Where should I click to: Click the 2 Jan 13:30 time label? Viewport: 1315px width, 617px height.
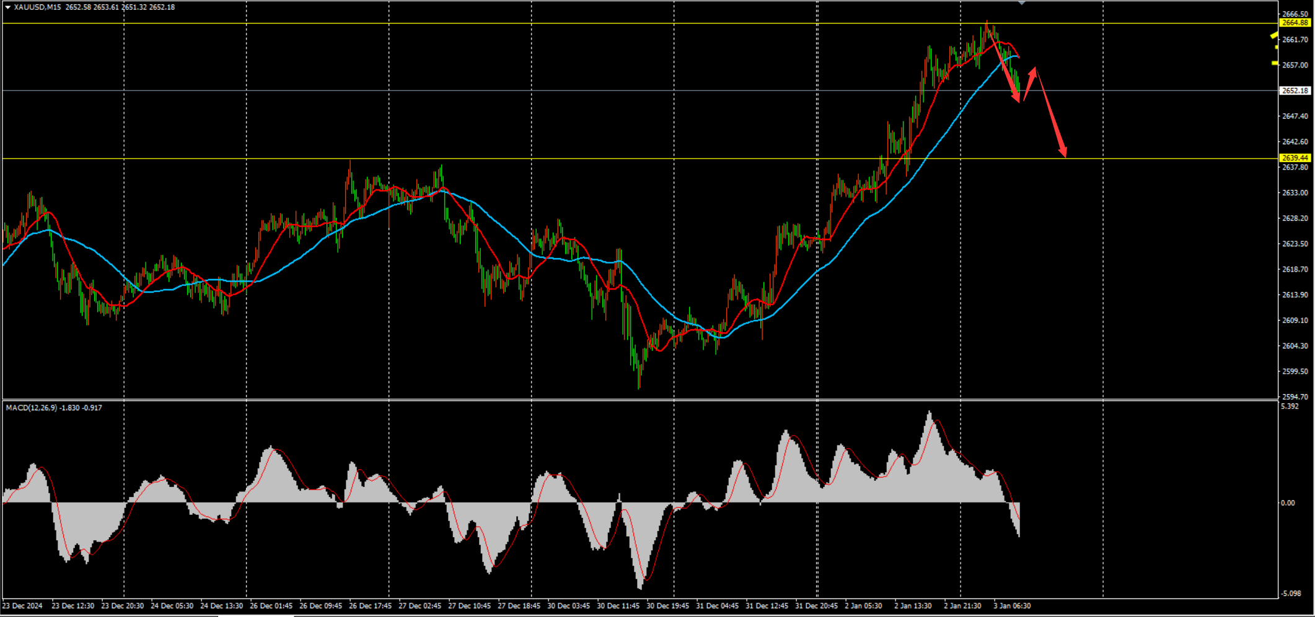point(913,606)
